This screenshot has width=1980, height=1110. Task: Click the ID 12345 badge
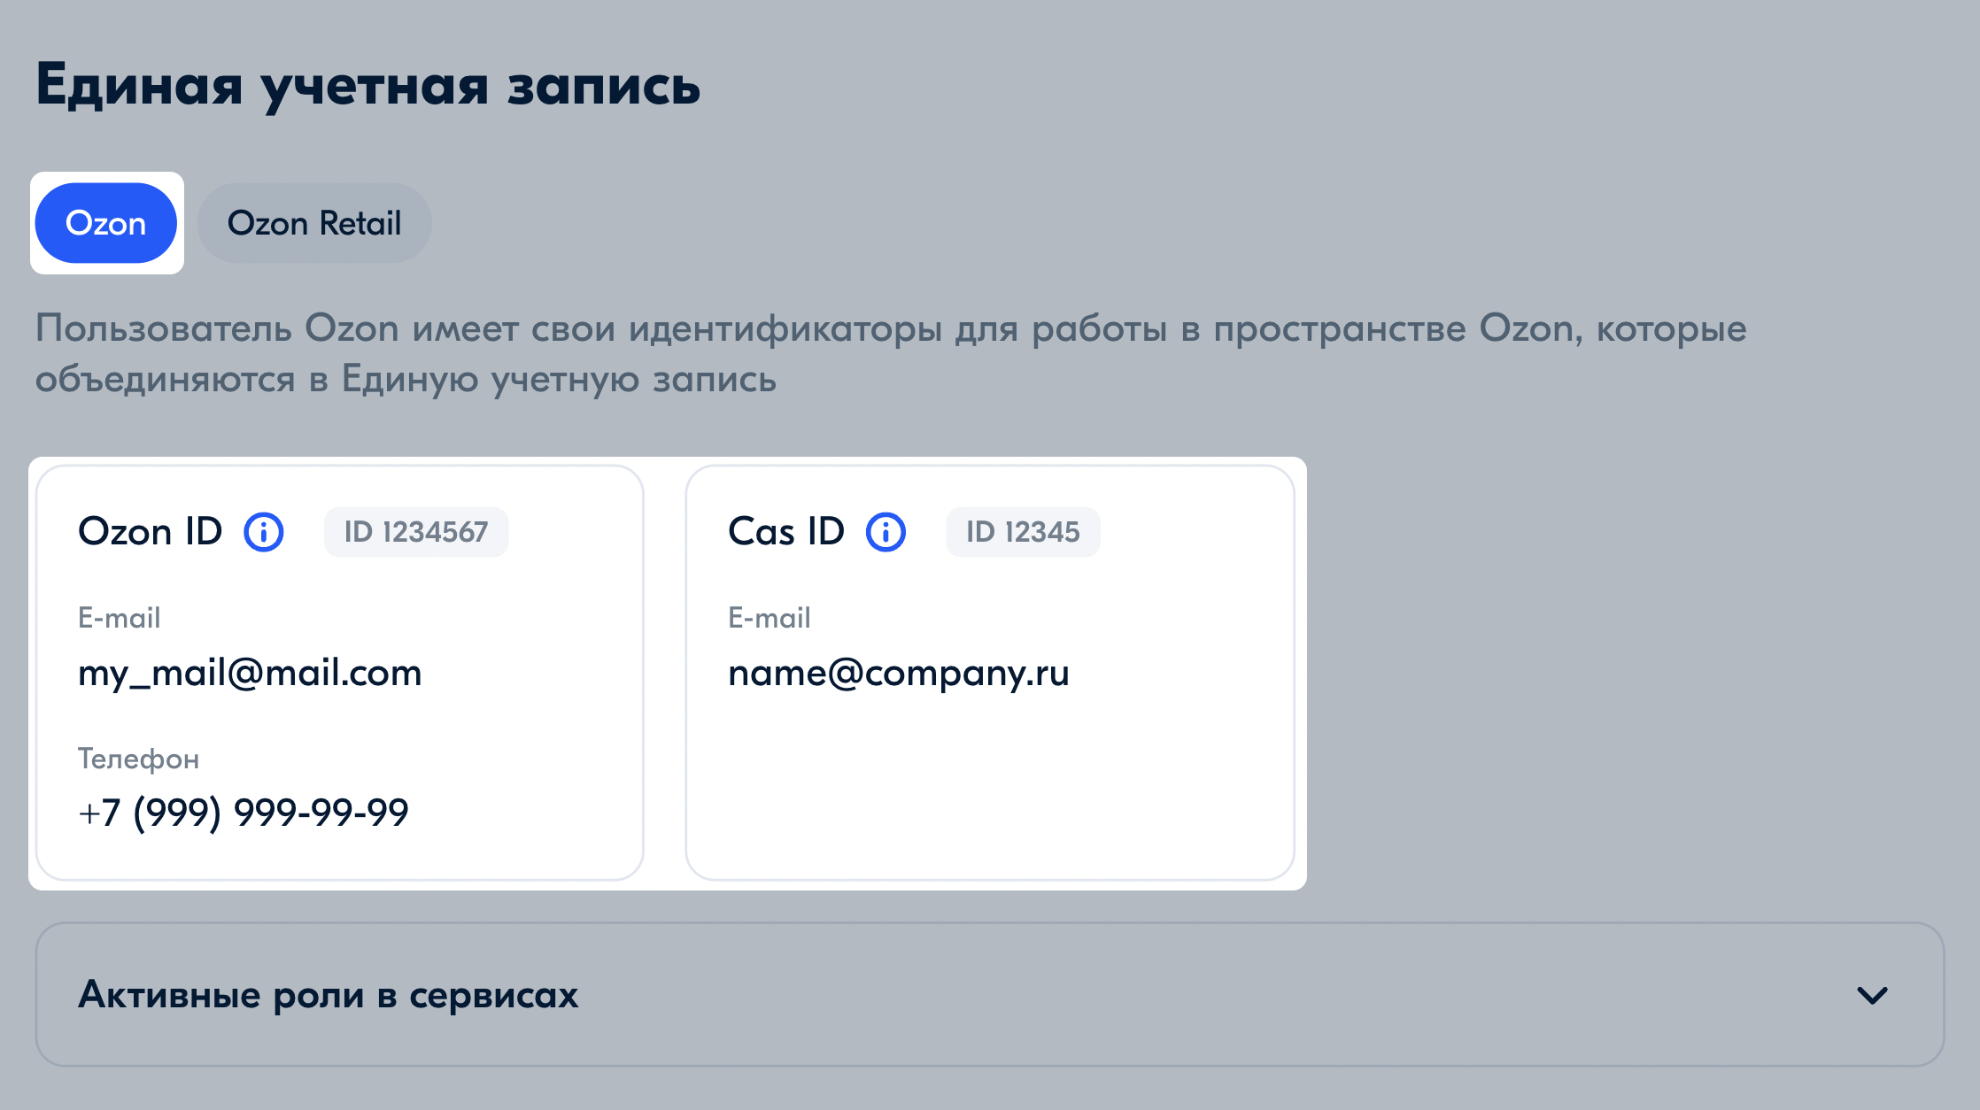coord(1023,532)
